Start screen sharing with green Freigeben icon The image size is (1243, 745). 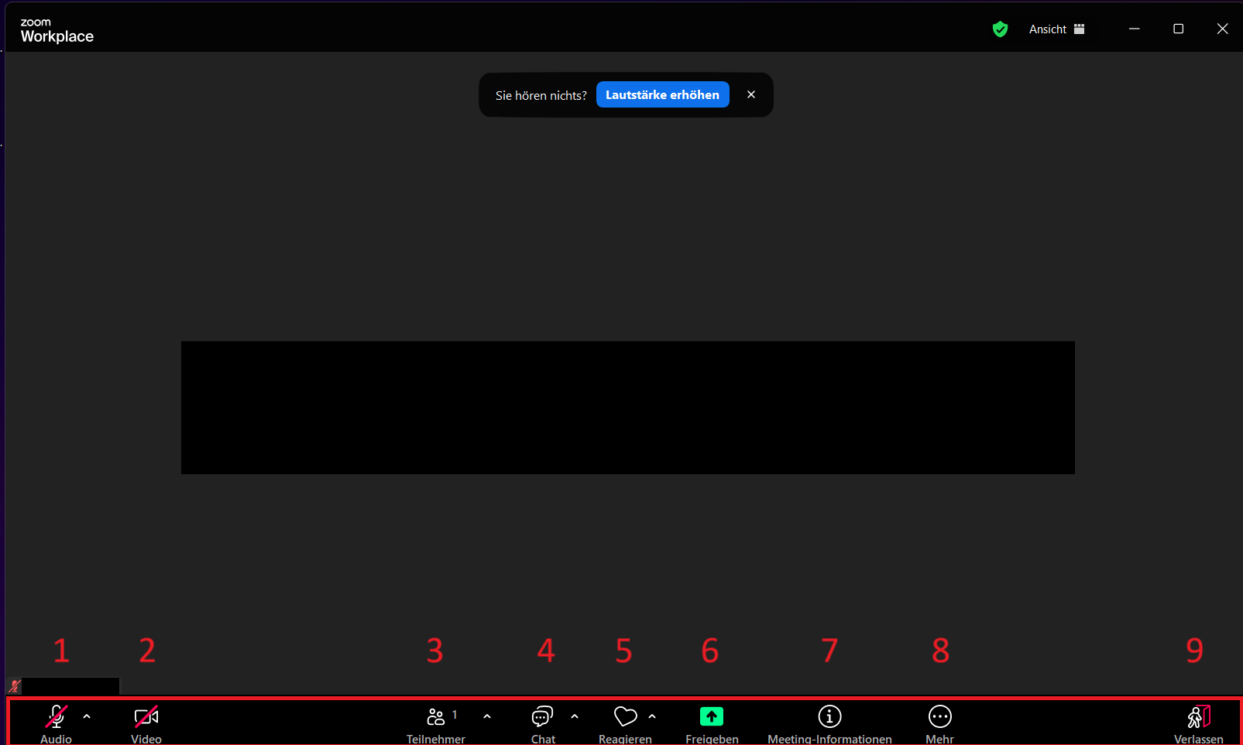[x=711, y=717]
